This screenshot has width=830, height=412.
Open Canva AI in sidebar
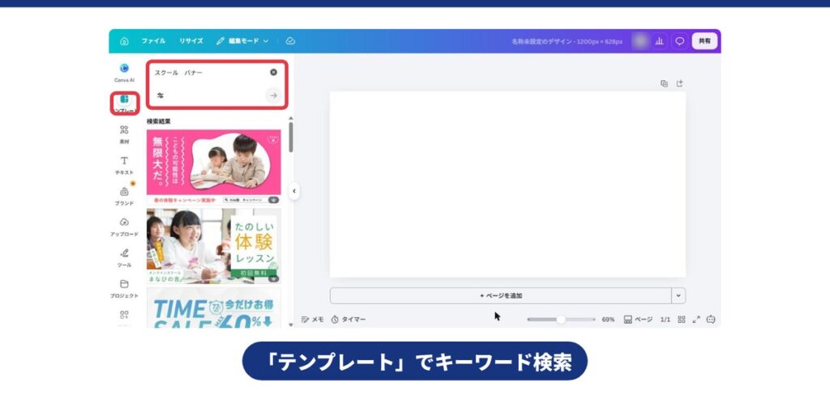(124, 73)
